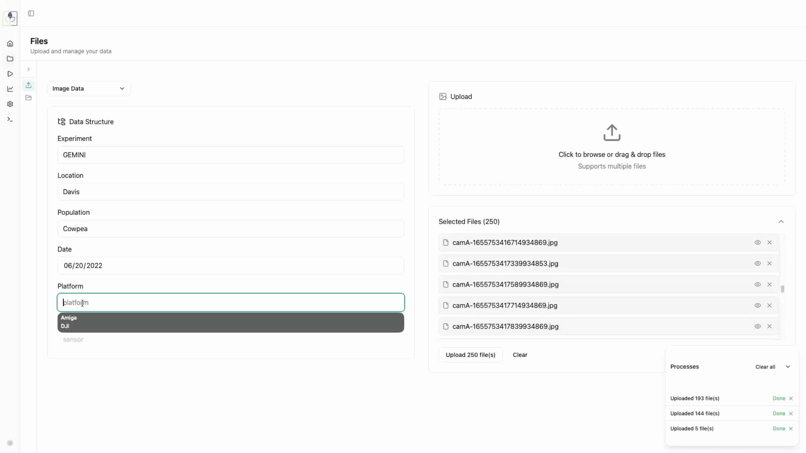Screen dimensions: 806x453
Task: Select DJI from the platform suggestions
Action: tap(65, 326)
